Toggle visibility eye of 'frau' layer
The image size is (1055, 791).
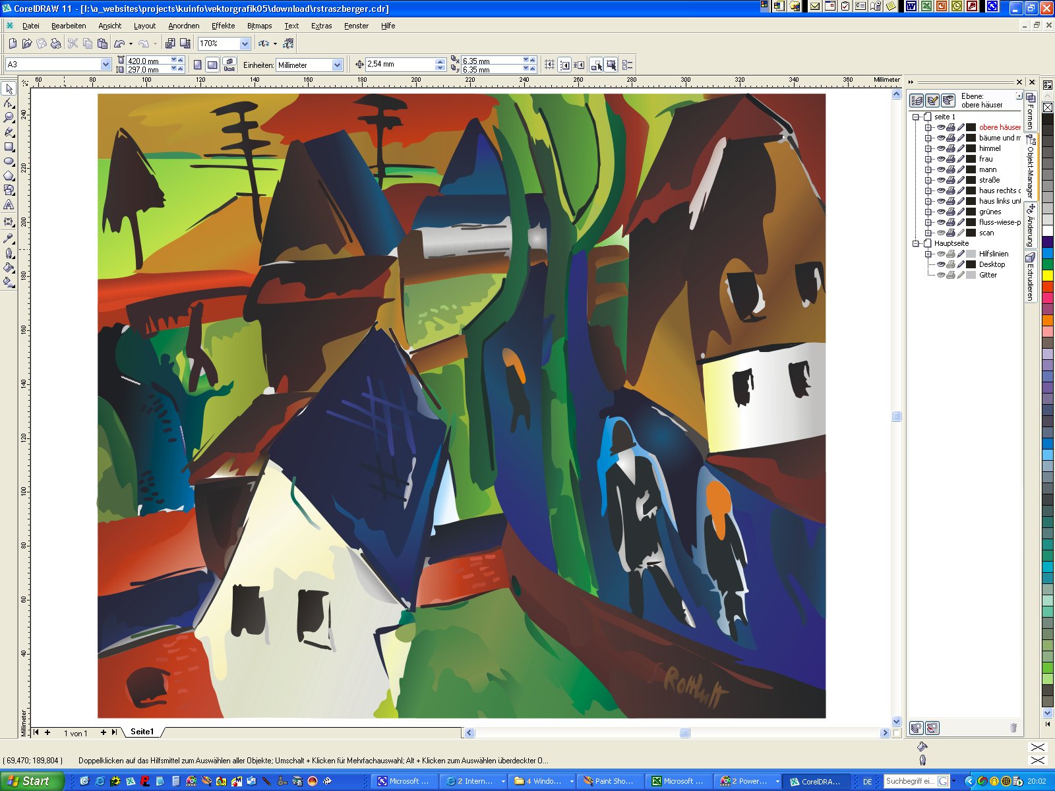pos(941,159)
